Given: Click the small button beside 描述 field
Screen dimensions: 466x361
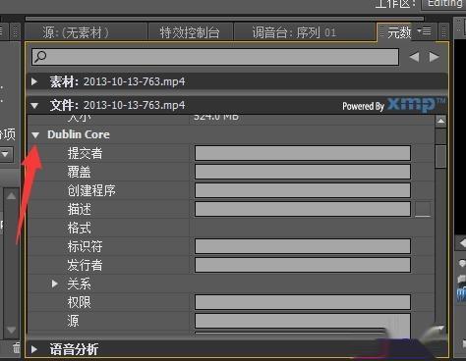Looking at the screenshot, I should [423, 209].
